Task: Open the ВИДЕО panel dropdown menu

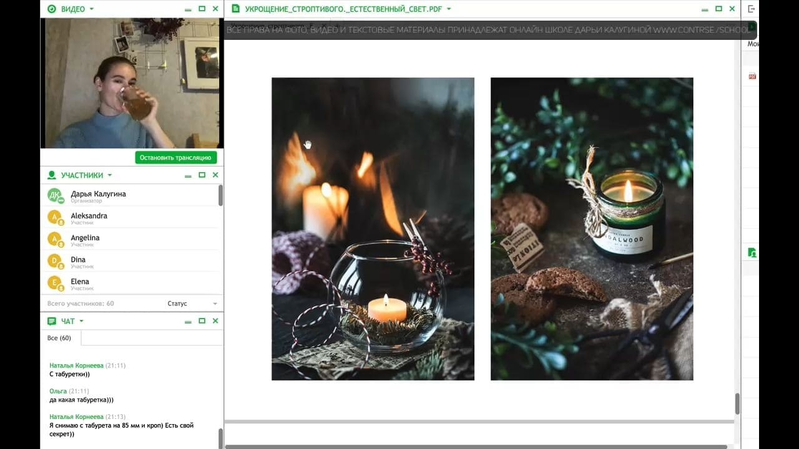Action: [92, 9]
